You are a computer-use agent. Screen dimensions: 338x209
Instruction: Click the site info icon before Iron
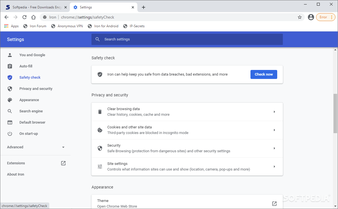[x=45, y=17]
